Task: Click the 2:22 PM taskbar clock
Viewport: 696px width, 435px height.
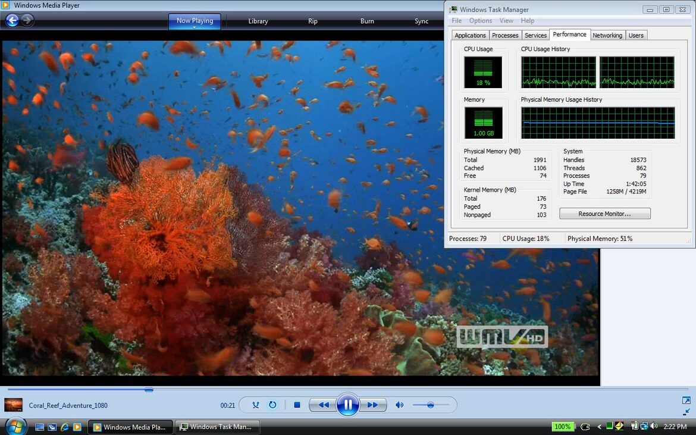Action: click(x=675, y=427)
